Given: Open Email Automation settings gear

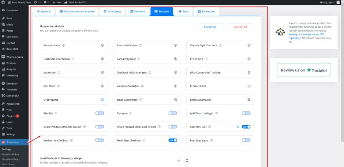Looking at the screenshot, I should pyautogui.click(x=249, y=100).
